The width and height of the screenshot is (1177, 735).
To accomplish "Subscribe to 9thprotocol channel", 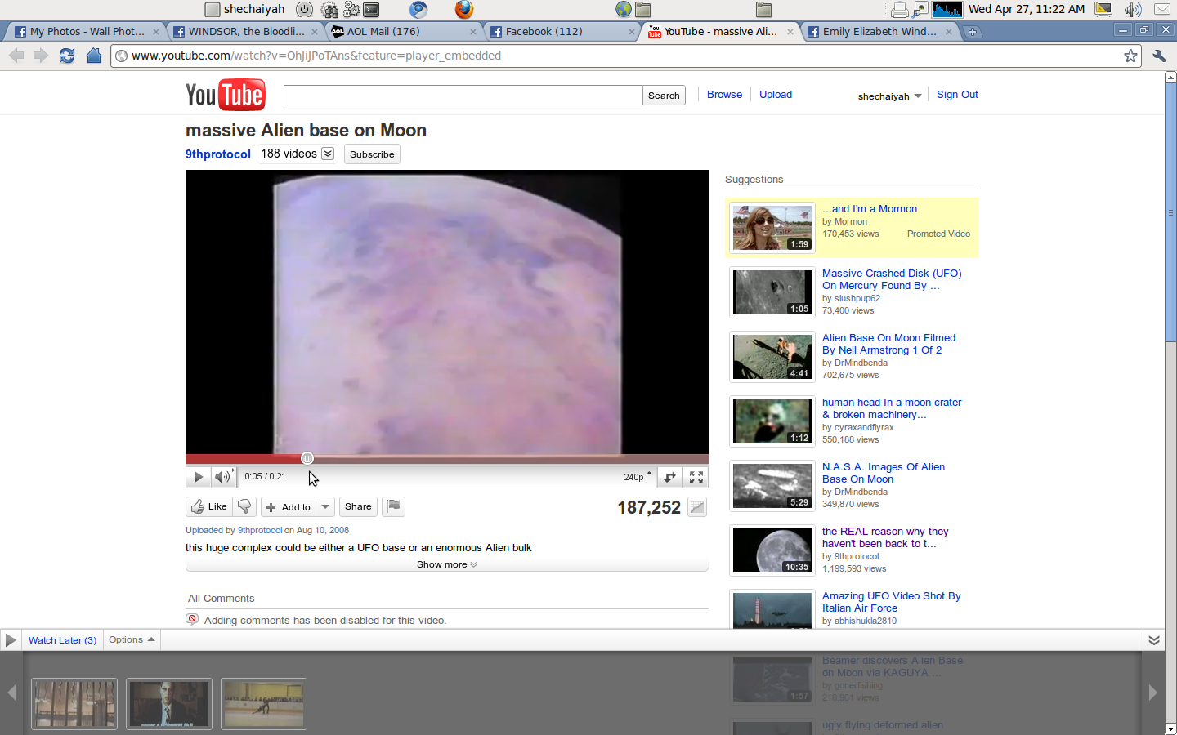I will [372, 154].
